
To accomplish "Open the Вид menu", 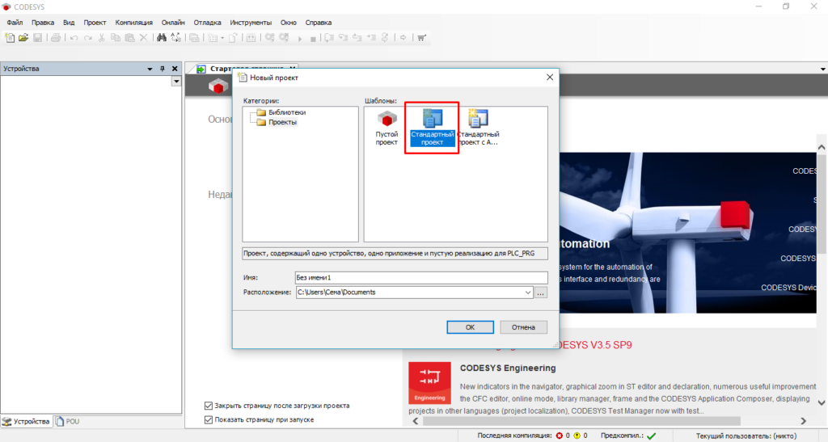I will tap(69, 23).
